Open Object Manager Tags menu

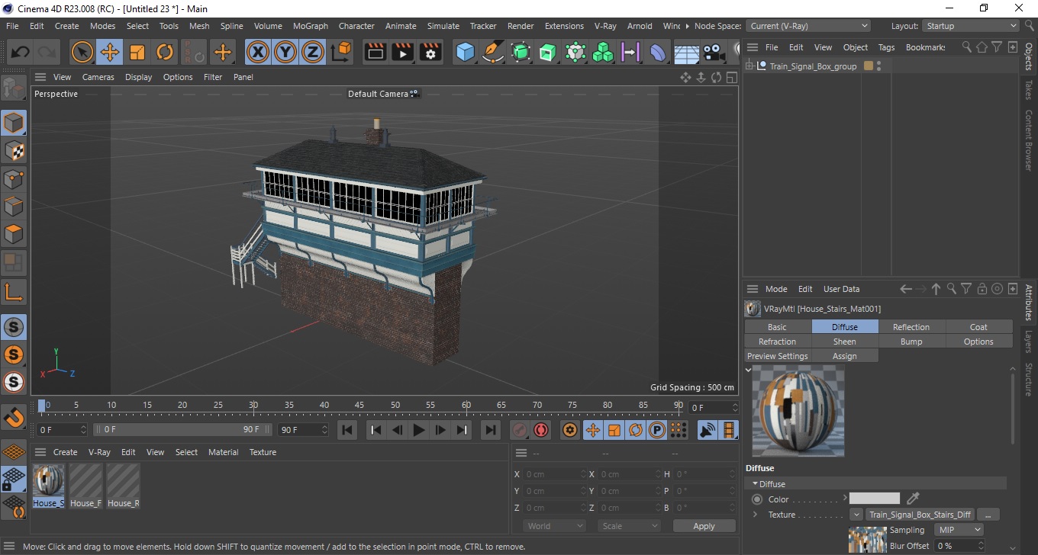[x=886, y=47]
